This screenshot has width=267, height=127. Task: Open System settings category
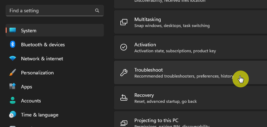point(55,30)
